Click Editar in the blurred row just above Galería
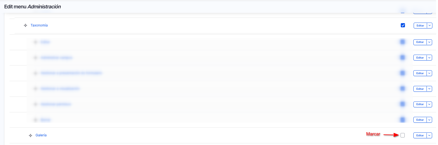 (420, 120)
